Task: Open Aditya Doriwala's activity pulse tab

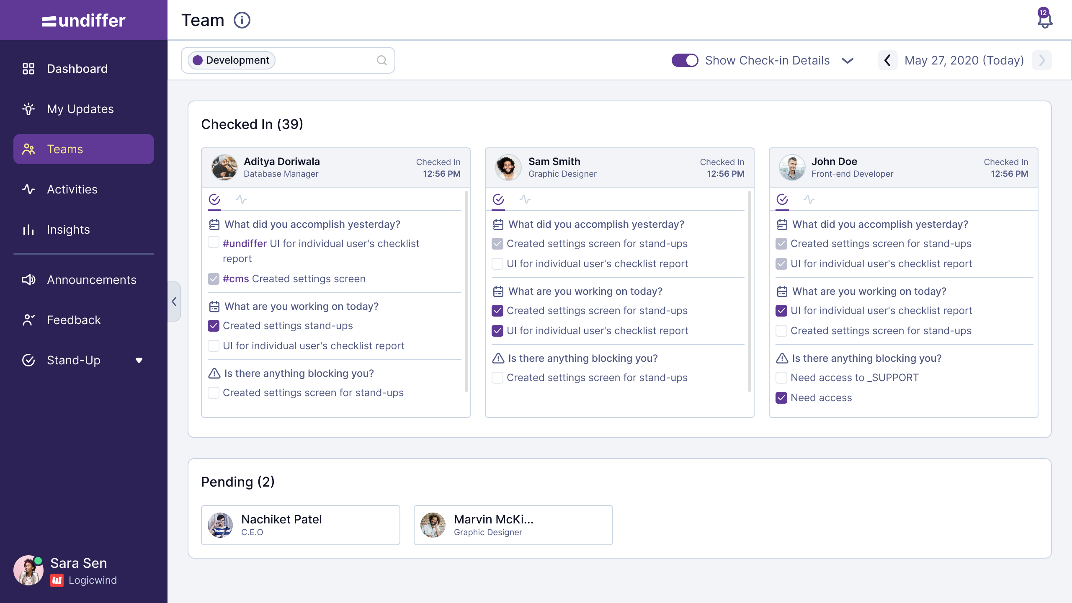Action: click(241, 199)
